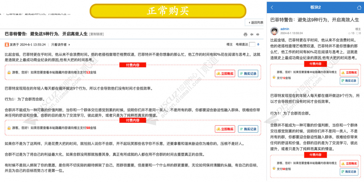Tap 立即购买 in mobile 50金钱 paid box
Viewport: 364px width, 182px height.
point(349,164)
